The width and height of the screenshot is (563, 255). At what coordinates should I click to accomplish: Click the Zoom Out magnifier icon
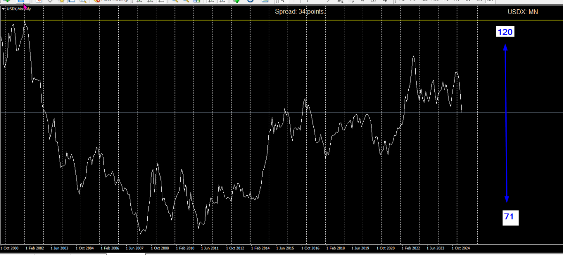tap(186, 1)
